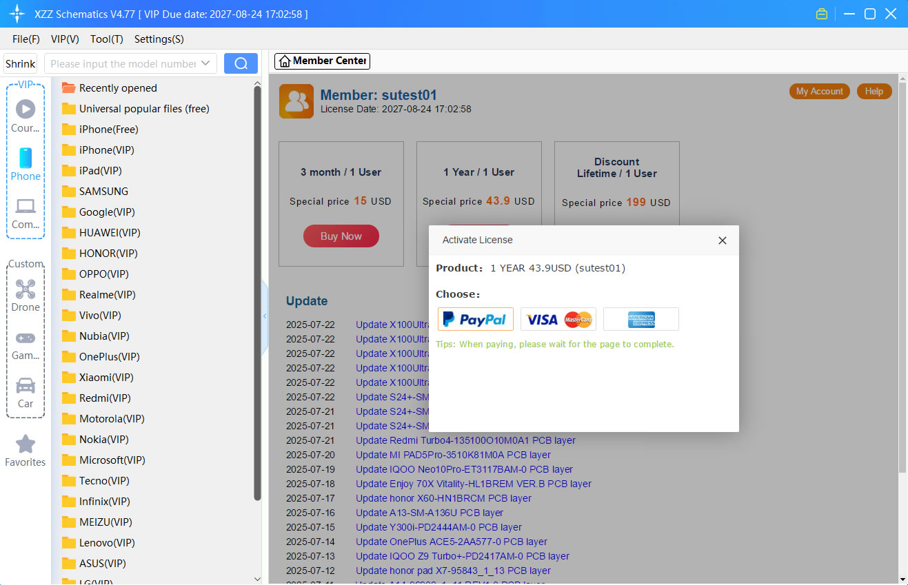Open the MEIZU(VIP) folder
The image size is (908, 585).
click(97, 522)
